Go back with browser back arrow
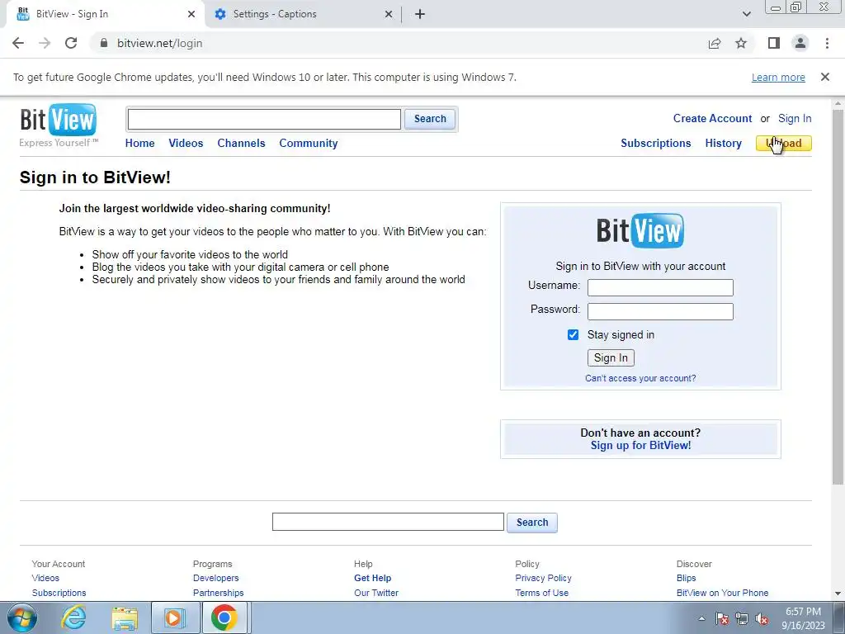 point(18,43)
